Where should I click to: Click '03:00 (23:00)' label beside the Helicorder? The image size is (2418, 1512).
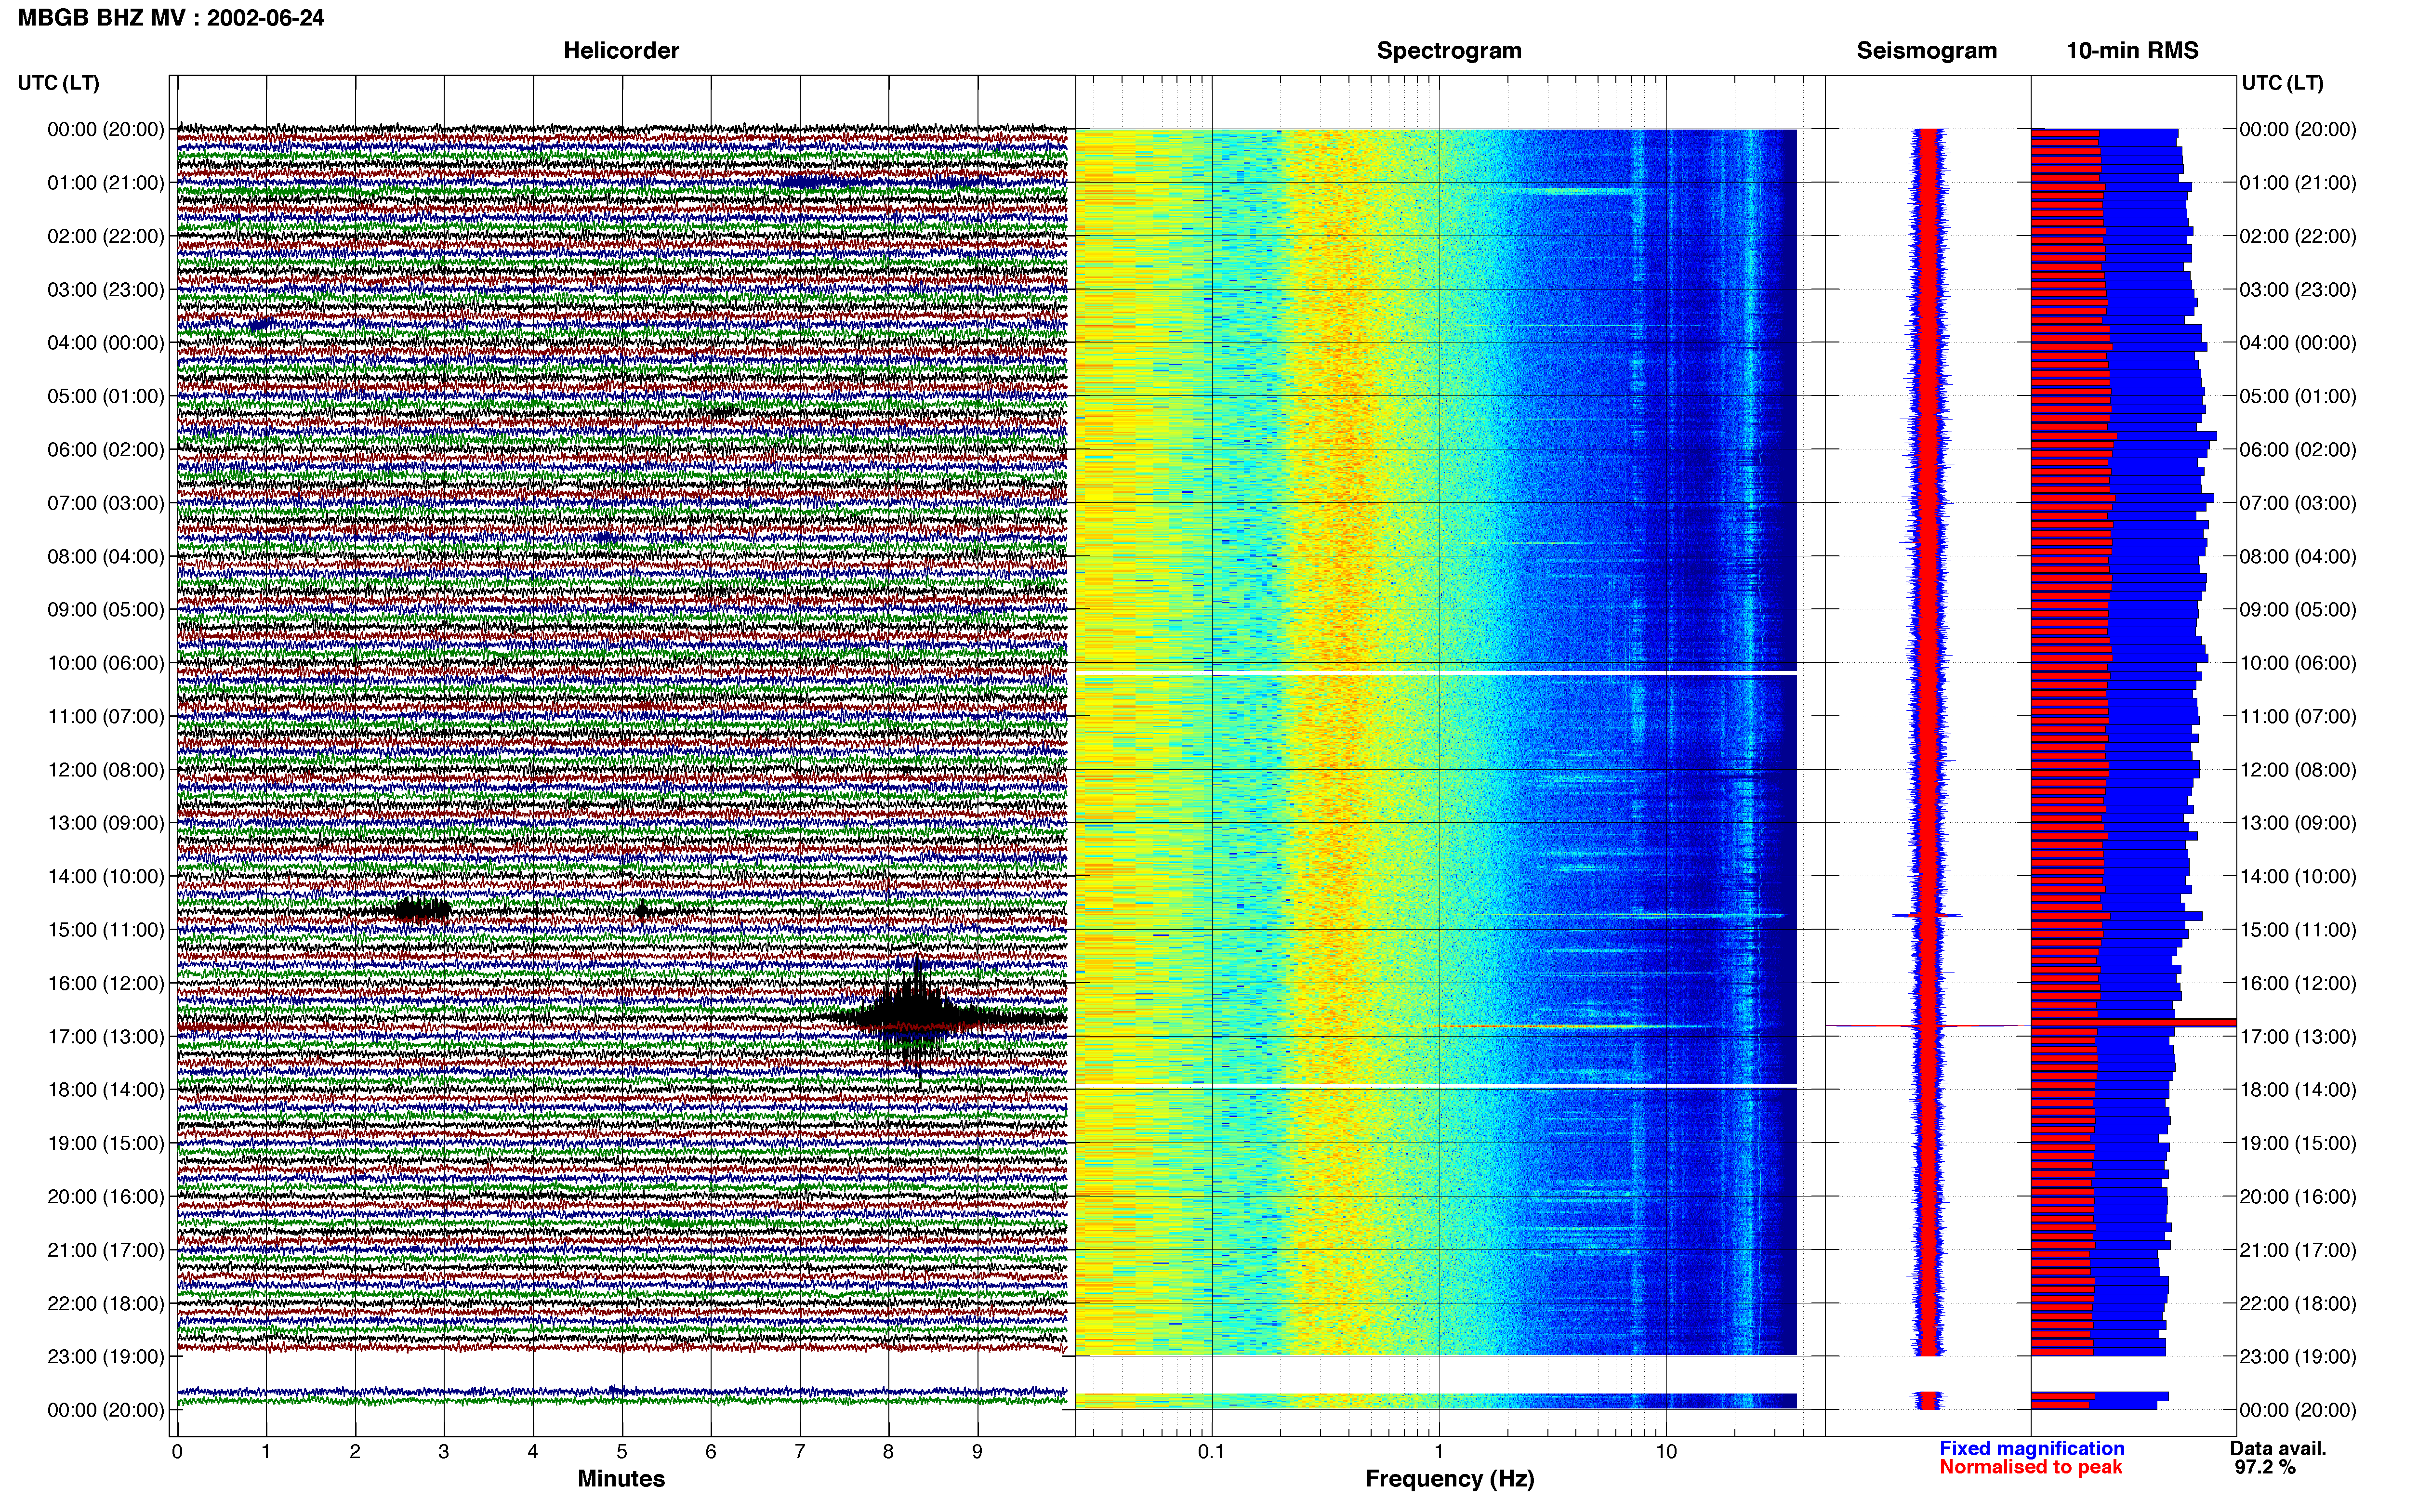(106, 290)
